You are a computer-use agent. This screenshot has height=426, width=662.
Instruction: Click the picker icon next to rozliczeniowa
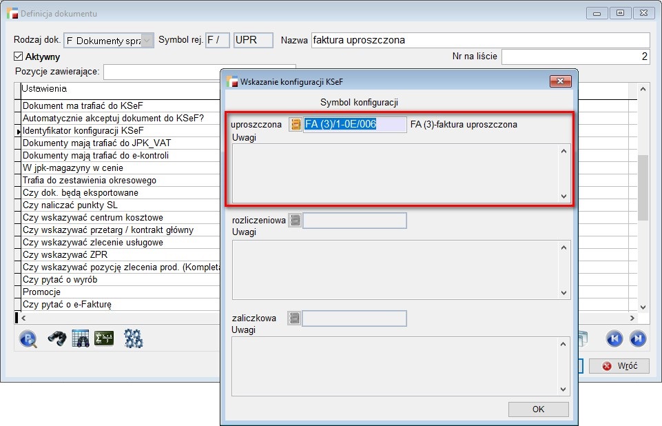pos(295,221)
